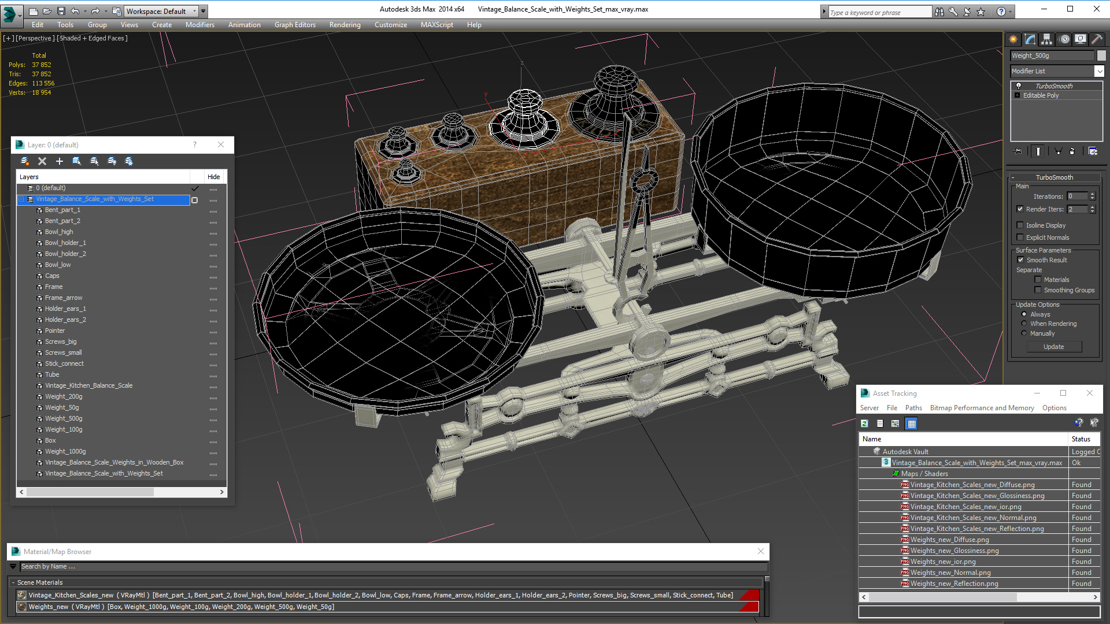Click Tree View icon in Asset Tracking

pyautogui.click(x=895, y=424)
